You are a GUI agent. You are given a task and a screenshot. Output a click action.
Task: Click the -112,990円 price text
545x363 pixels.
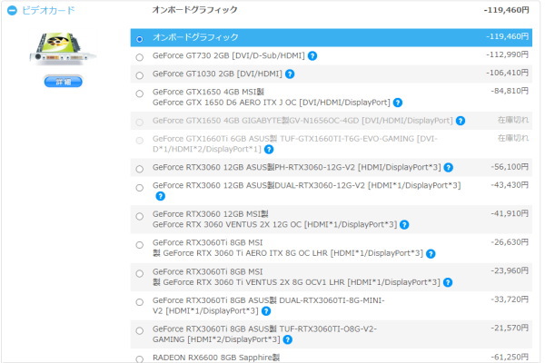(x=507, y=54)
